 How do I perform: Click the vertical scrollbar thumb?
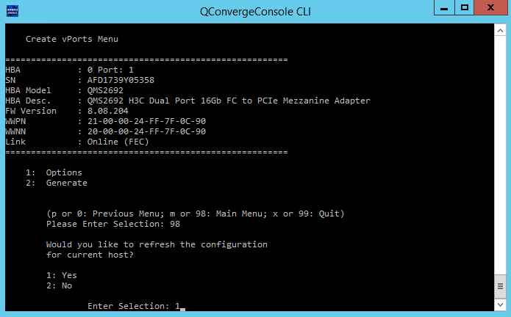[x=500, y=286]
